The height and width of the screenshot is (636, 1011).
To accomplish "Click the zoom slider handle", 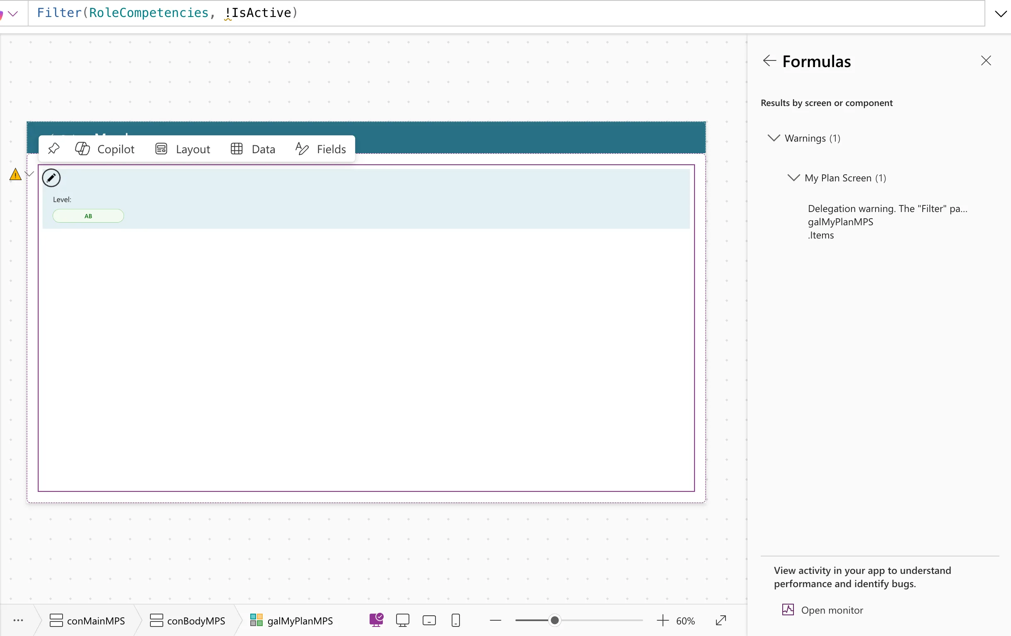I will (x=555, y=620).
